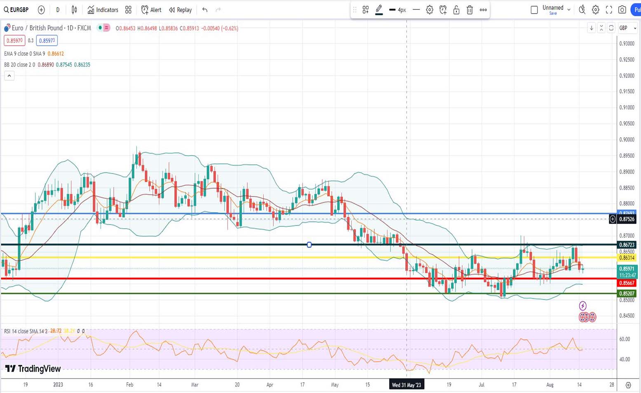
Task: Take a chart snapshot with camera icon
Action: [622, 10]
